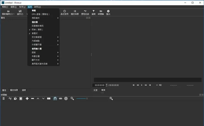Toggle scrub while dragging eye icon
This screenshot has height=126, width=204.
pos(60,98)
